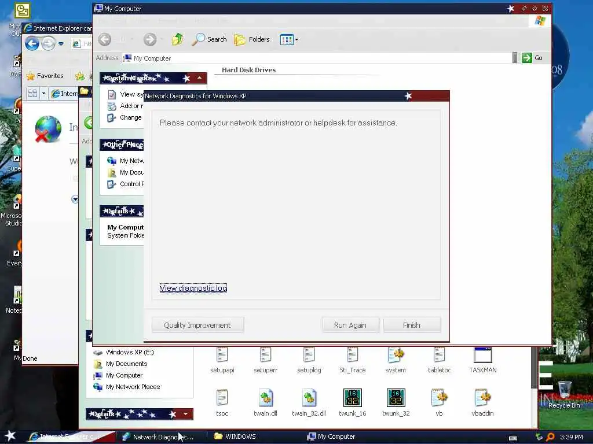Image resolution: width=593 pixels, height=444 pixels.
Task: Click Add to Favorites star icon in Internet Explorer
Action: pyautogui.click(x=80, y=76)
